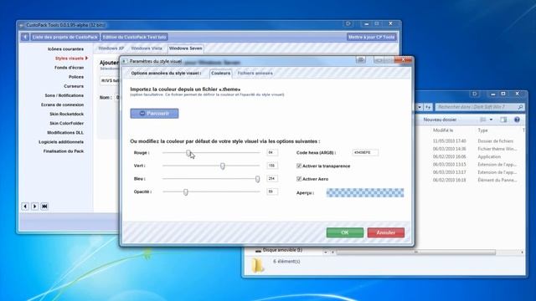This screenshot has height=301, width=536.
Task: Click the Aperçu color preview swatch
Action: [x=365, y=193]
